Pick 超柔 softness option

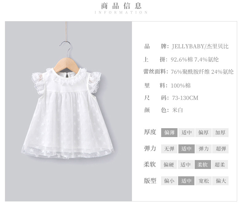(220, 165)
